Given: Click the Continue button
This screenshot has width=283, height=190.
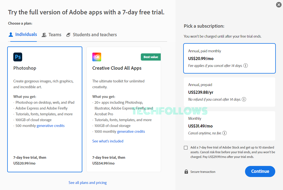Looking at the screenshot, I should [x=260, y=171].
